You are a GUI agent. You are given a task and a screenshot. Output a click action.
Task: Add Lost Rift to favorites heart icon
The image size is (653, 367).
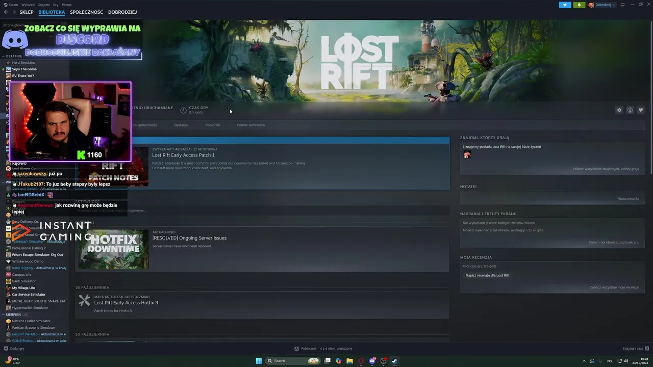tap(641, 110)
